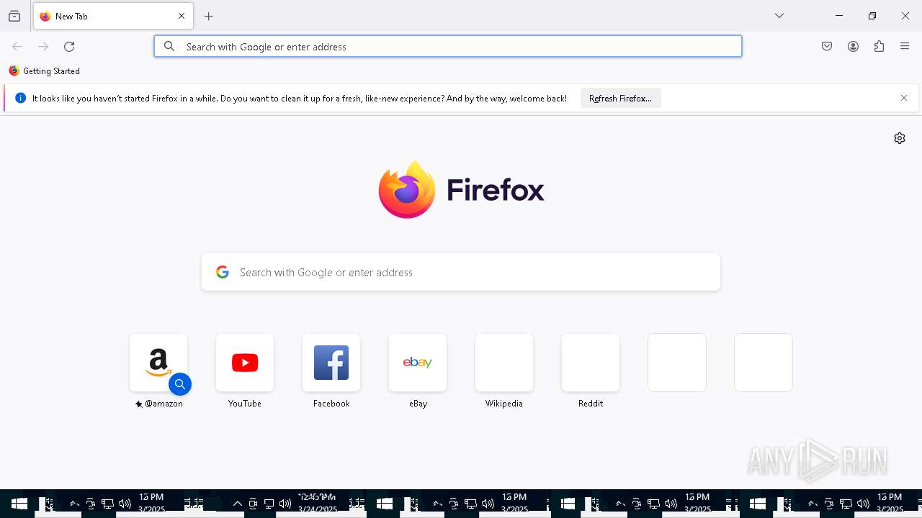Click the Firefox logo on the page

pyautogui.click(x=461, y=190)
